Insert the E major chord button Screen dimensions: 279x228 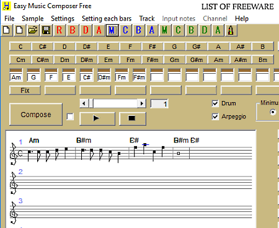click(x=108, y=46)
